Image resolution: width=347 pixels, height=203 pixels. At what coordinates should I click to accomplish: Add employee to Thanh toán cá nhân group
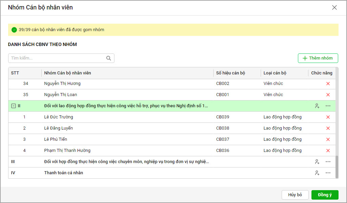coord(317,173)
